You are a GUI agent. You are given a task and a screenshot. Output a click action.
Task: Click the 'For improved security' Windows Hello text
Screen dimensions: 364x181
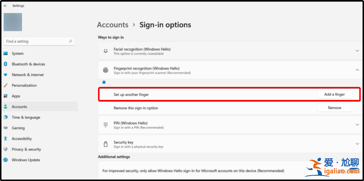(x=193, y=171)
